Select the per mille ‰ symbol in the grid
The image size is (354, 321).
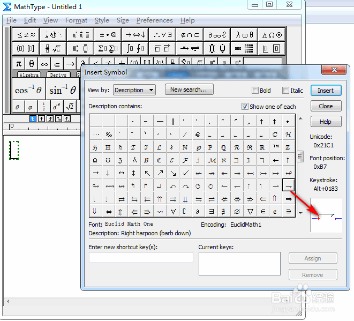109,135
